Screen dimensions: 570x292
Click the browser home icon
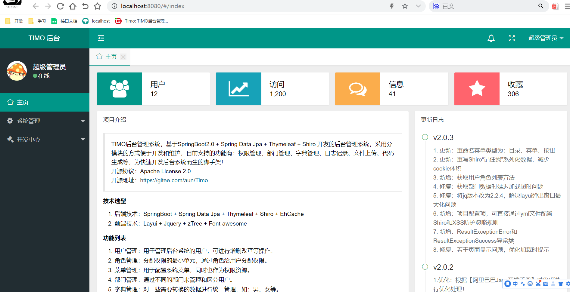[73, 6]
